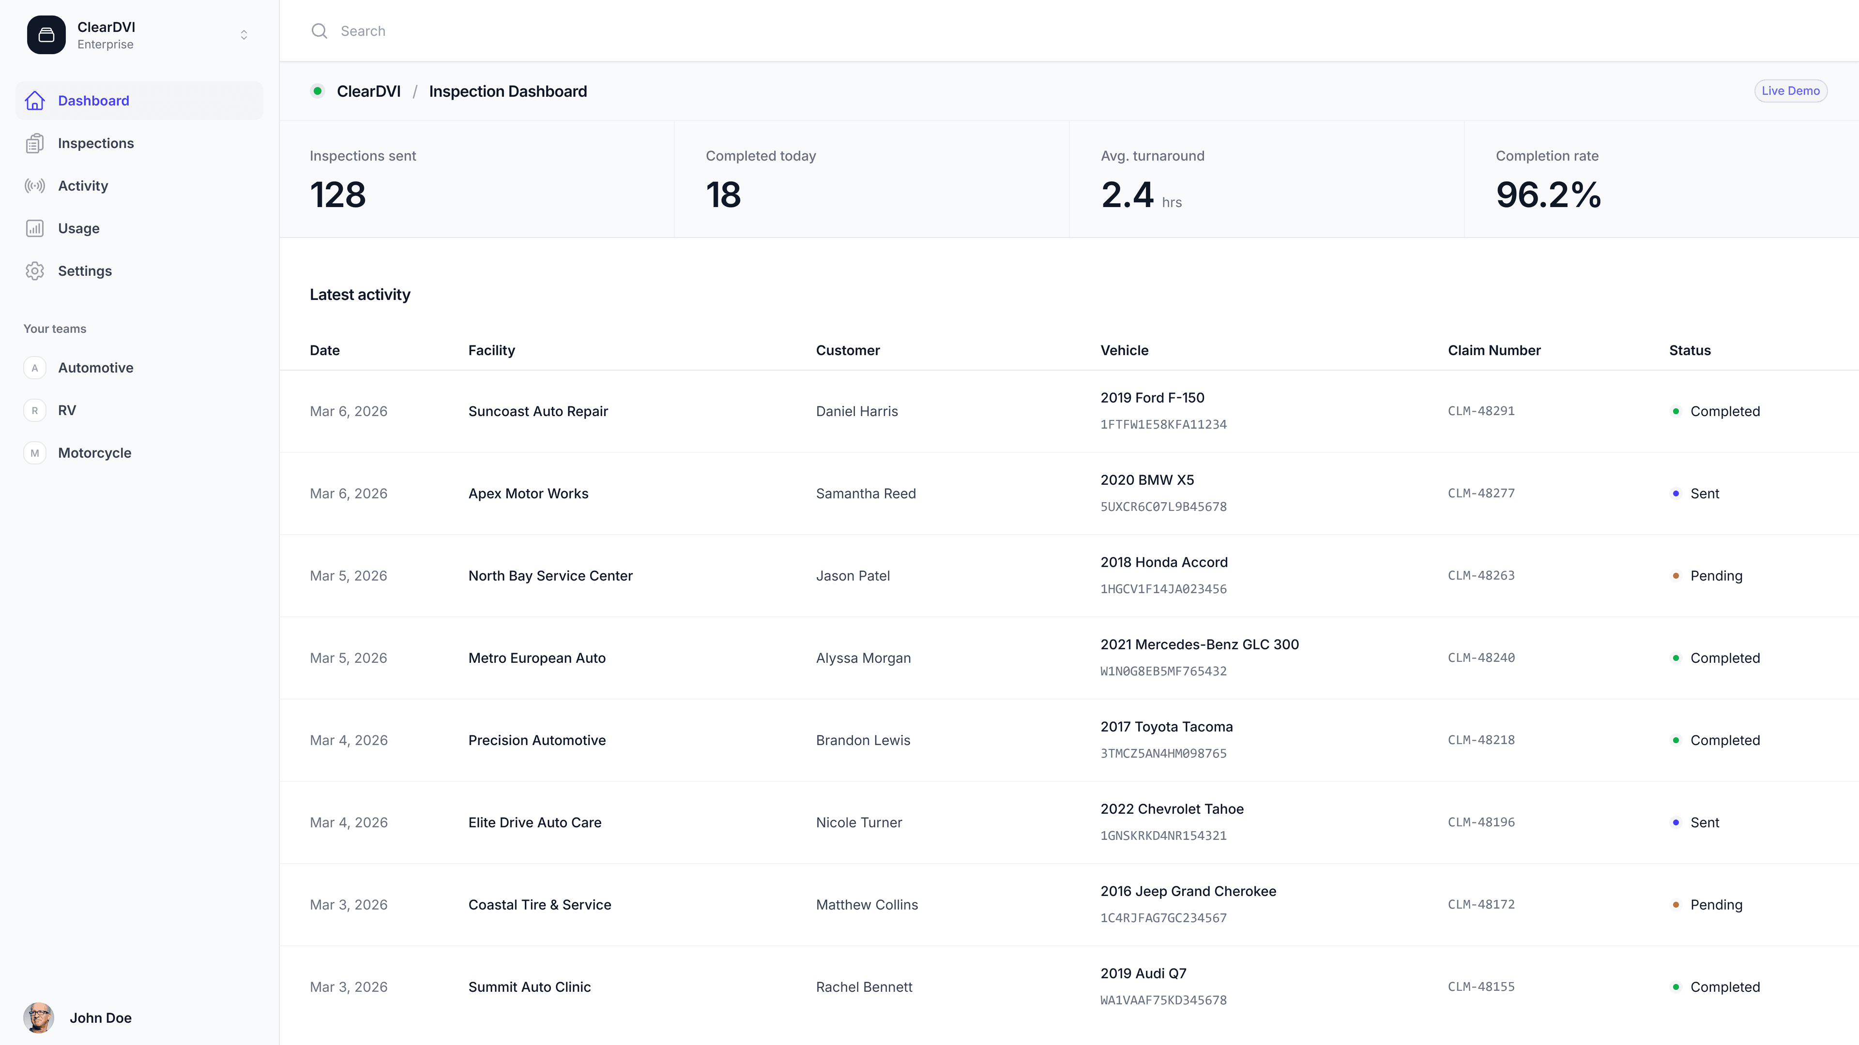Click the Live Demo badge
This screenshot has width=1859, height=1045.
point(1791,91)
